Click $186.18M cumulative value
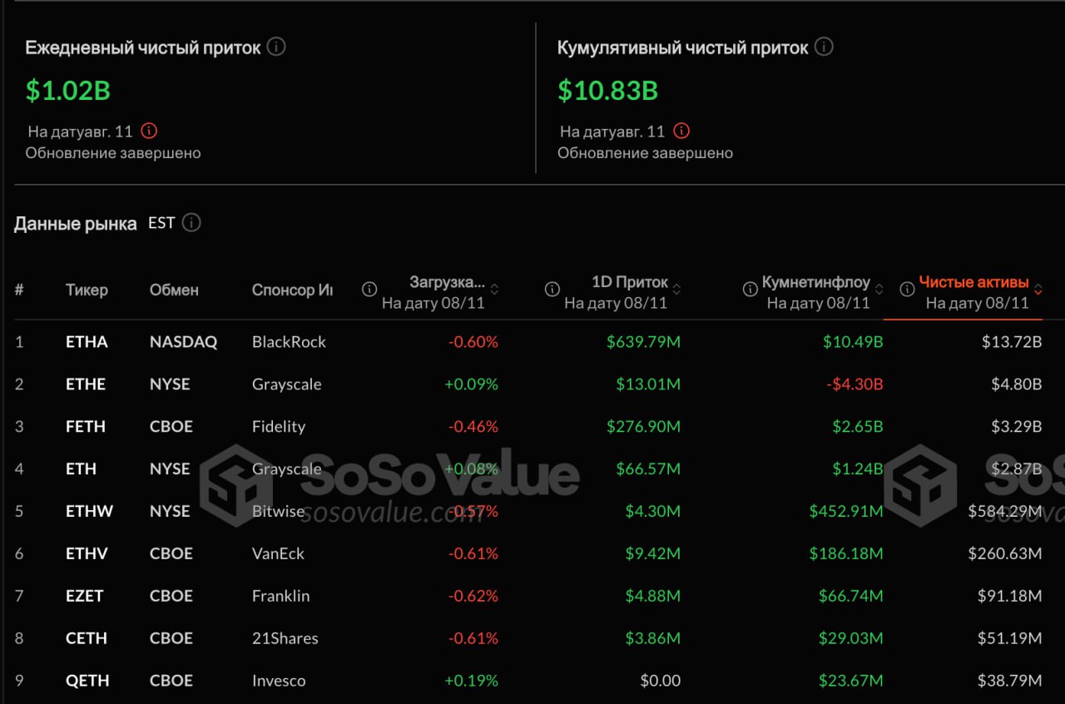This screenshot has height=704, width=1065. 846,553
